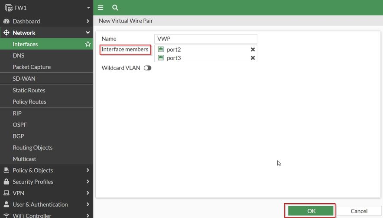Click the port2 member entry
383x218 pixels.
pos(206,49)
